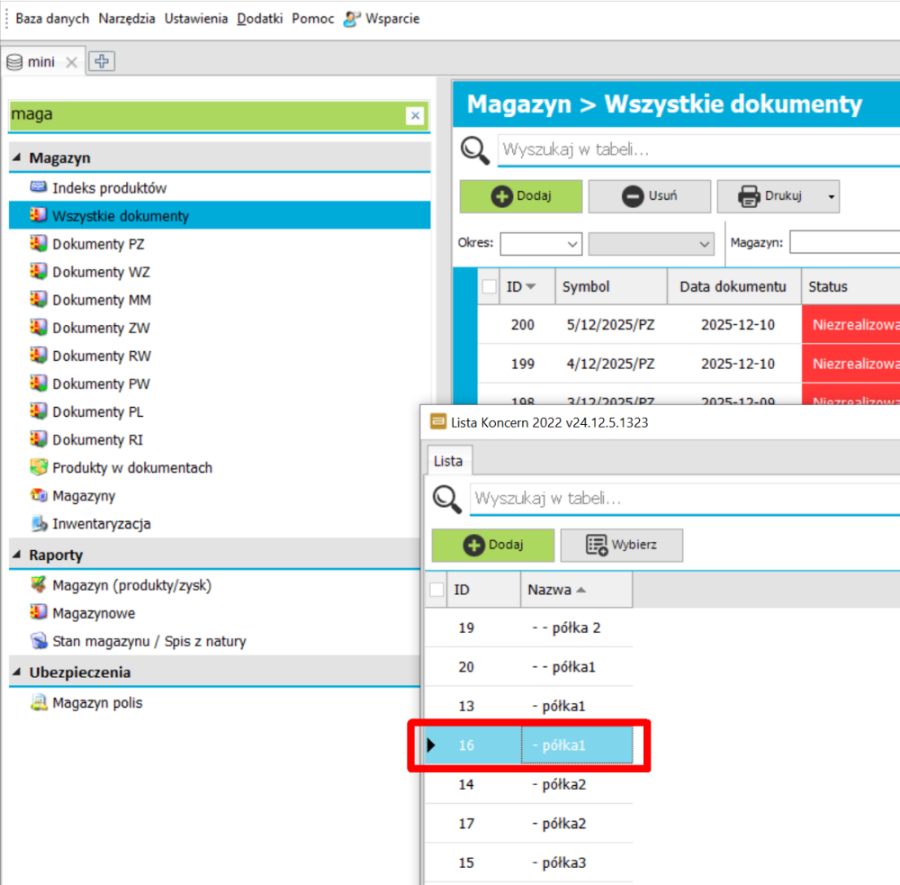Open Stan magazynu / Spis z natury report
Viewport: 900px width, 885px height.
tap(148, 642)
